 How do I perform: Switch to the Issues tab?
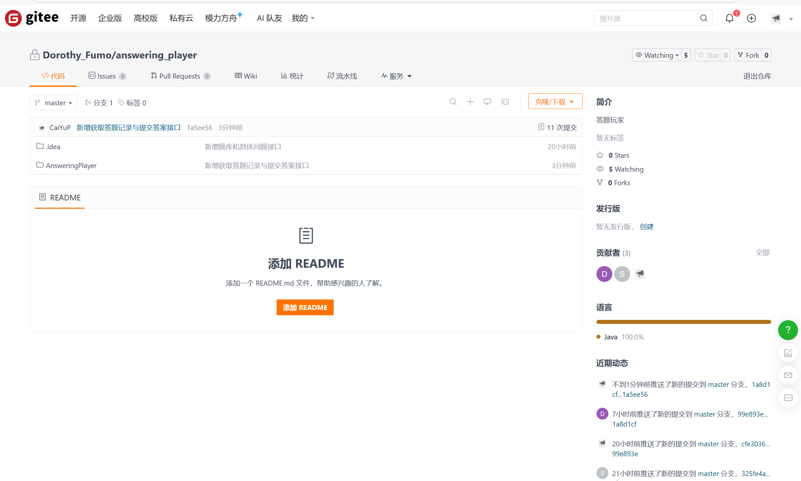pos(107,76)
